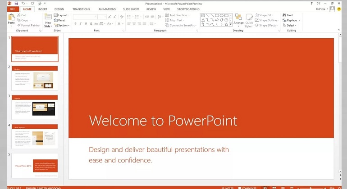Click the Decrease Font Size icon

[x=114, y=17]
